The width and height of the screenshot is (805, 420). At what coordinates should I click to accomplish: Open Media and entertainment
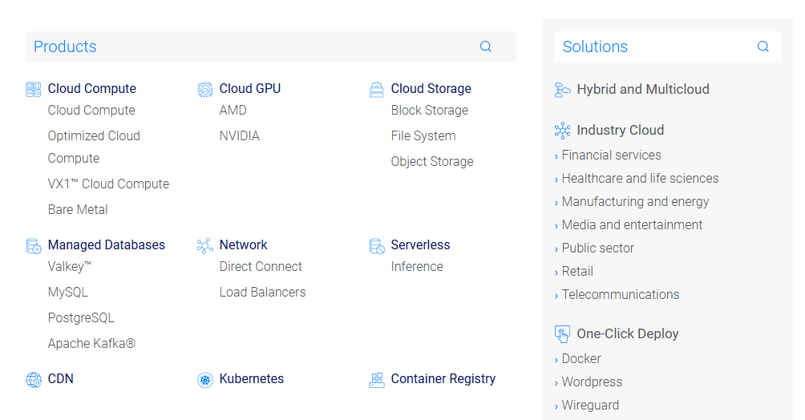coord(632,225)
